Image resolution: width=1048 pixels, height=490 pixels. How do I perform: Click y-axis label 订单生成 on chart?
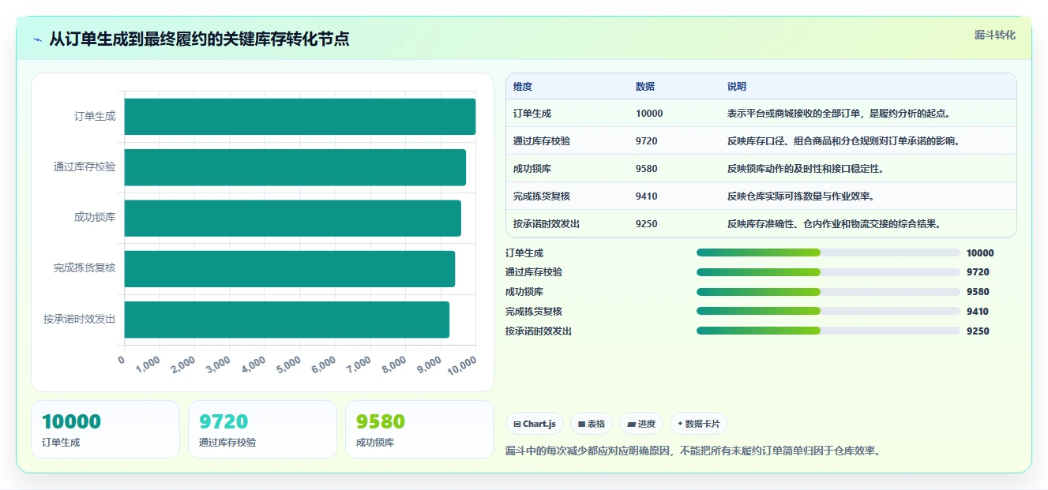coord(95,117)
